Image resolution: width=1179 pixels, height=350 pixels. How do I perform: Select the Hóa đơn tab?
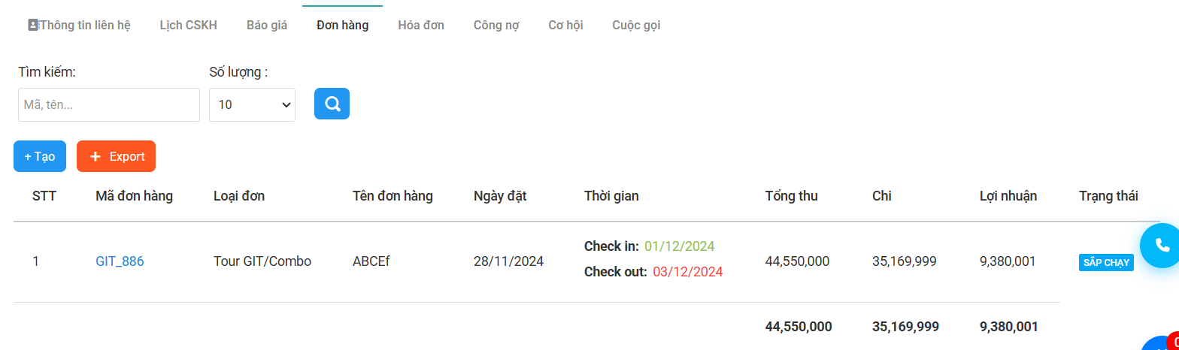[x=421, y=25]
